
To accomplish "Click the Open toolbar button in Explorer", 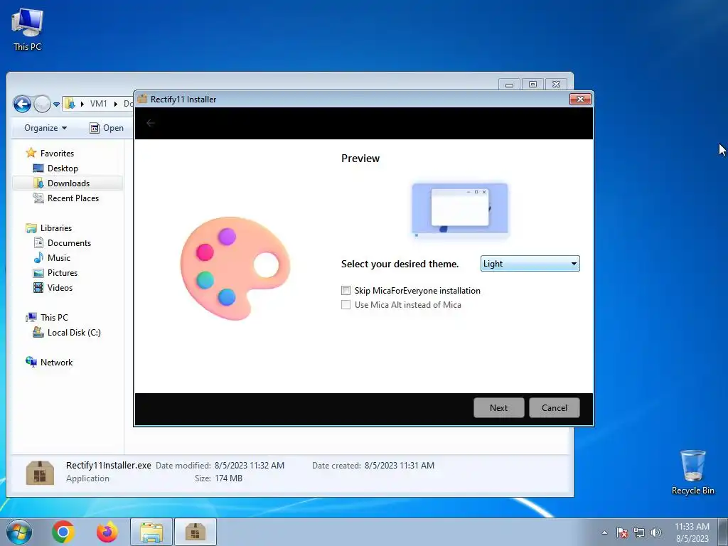I will click(x=107, y=128).
